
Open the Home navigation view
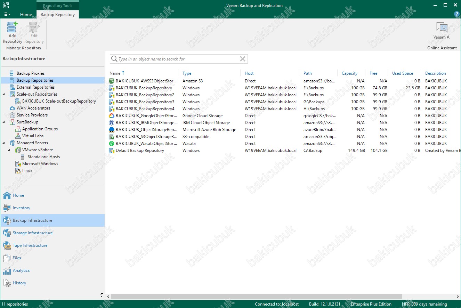click(x=52, y=195)
